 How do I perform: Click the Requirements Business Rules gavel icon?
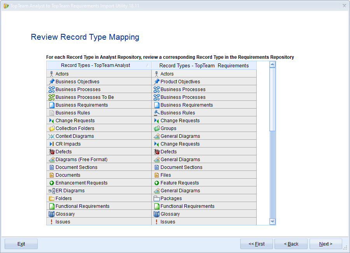click(x=157, y=113)
